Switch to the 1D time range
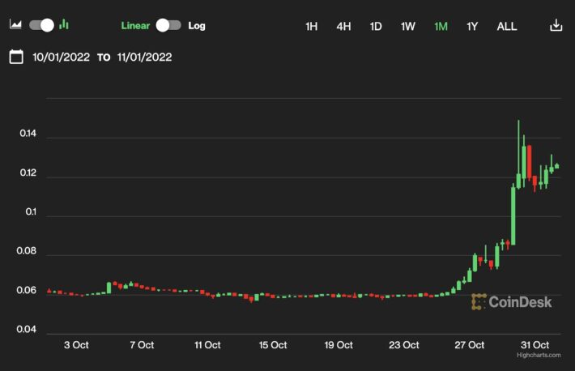This screenshot has height=371, width=575. (376, 27)
